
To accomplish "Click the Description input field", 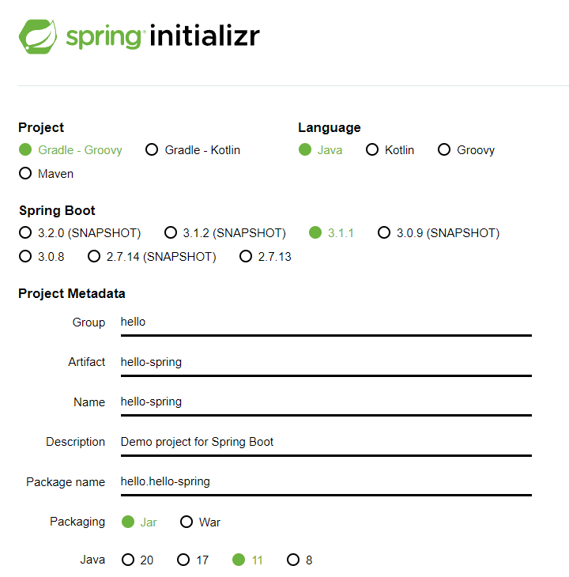I will click(x=326, y=443).
